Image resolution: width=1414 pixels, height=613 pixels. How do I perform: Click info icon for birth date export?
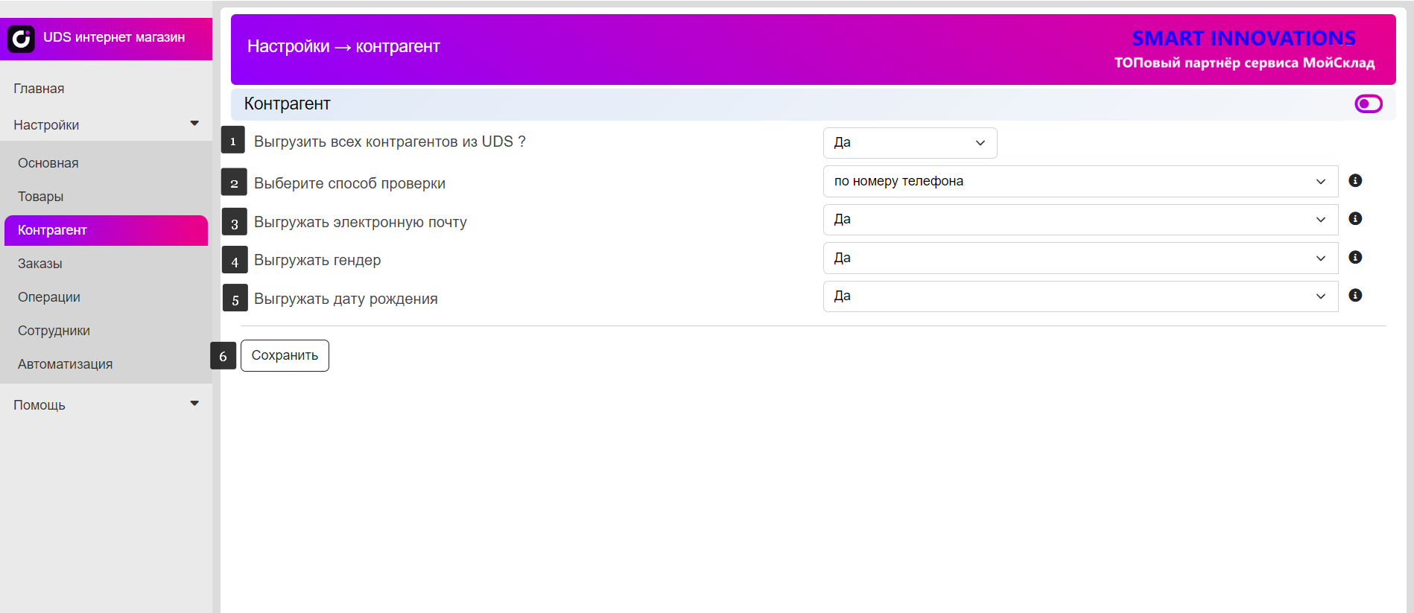[1355, 296]
